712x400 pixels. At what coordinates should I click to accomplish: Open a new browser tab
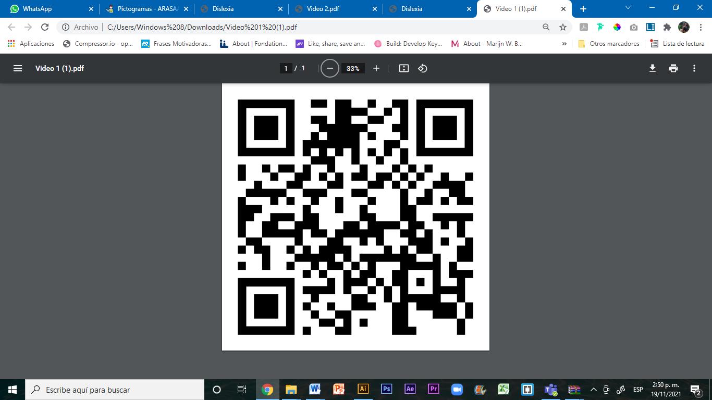(583, 9)
